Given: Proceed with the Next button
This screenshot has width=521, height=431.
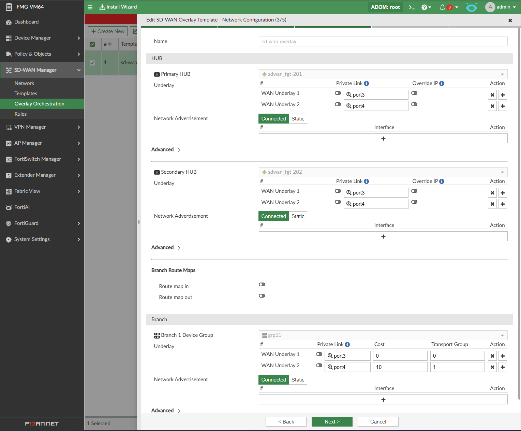Looking at the screenshot, I should 332,422.
